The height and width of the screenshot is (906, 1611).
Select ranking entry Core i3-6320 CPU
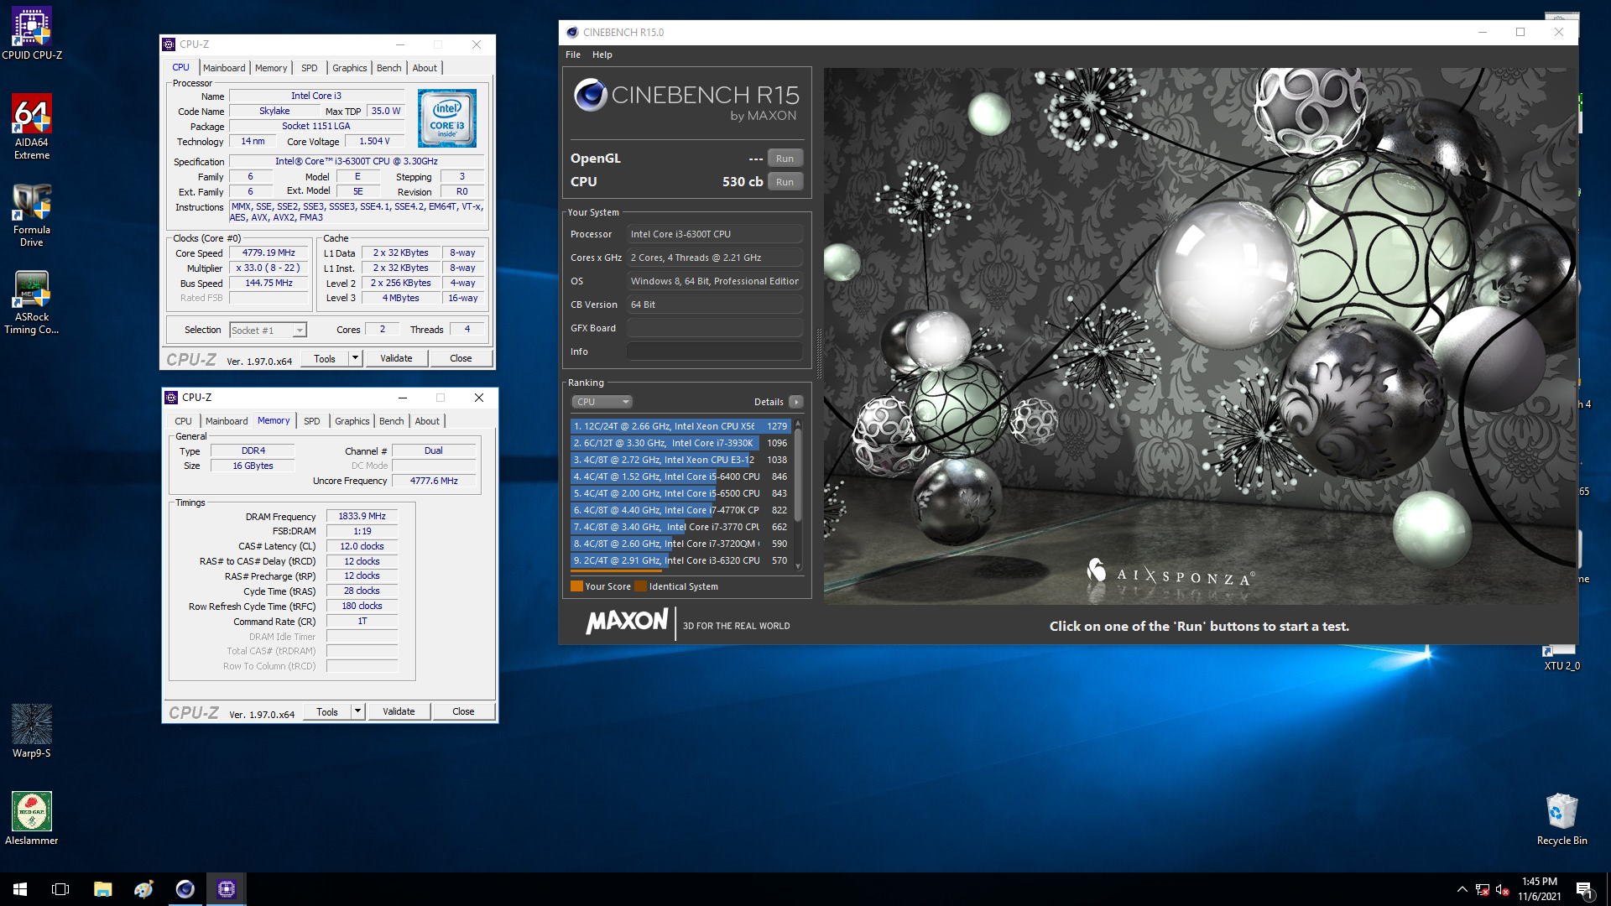[x=680, y=560]
